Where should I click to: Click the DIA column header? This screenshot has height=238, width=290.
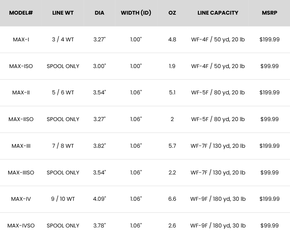click(x=100, y=13)
